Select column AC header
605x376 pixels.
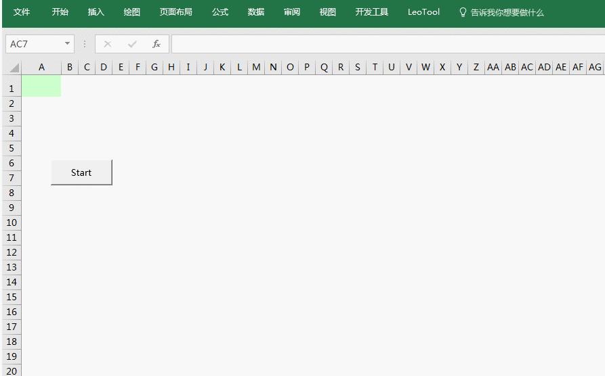tap(527, 68)
